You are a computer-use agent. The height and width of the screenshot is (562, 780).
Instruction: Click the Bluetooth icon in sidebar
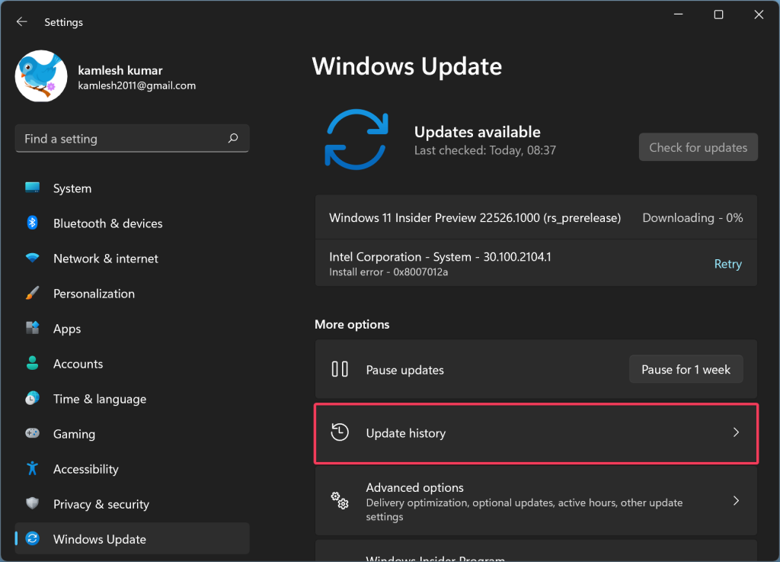32,223
